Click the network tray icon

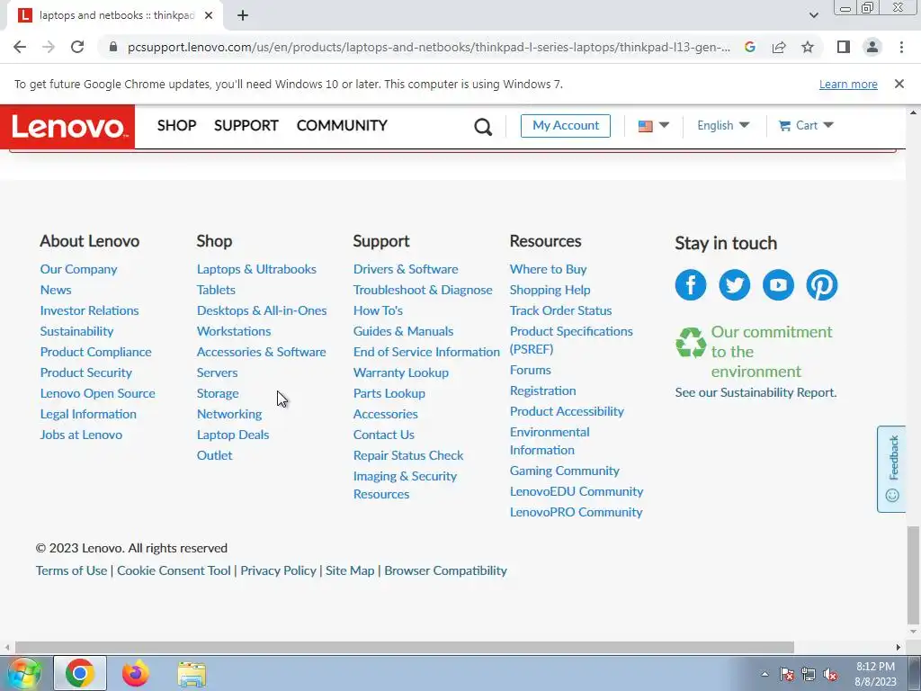pyautogui.click(x=809, y=675)
